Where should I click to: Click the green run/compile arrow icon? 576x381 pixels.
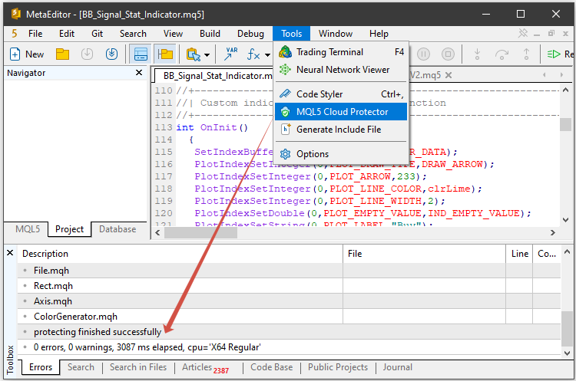point(554,54)
